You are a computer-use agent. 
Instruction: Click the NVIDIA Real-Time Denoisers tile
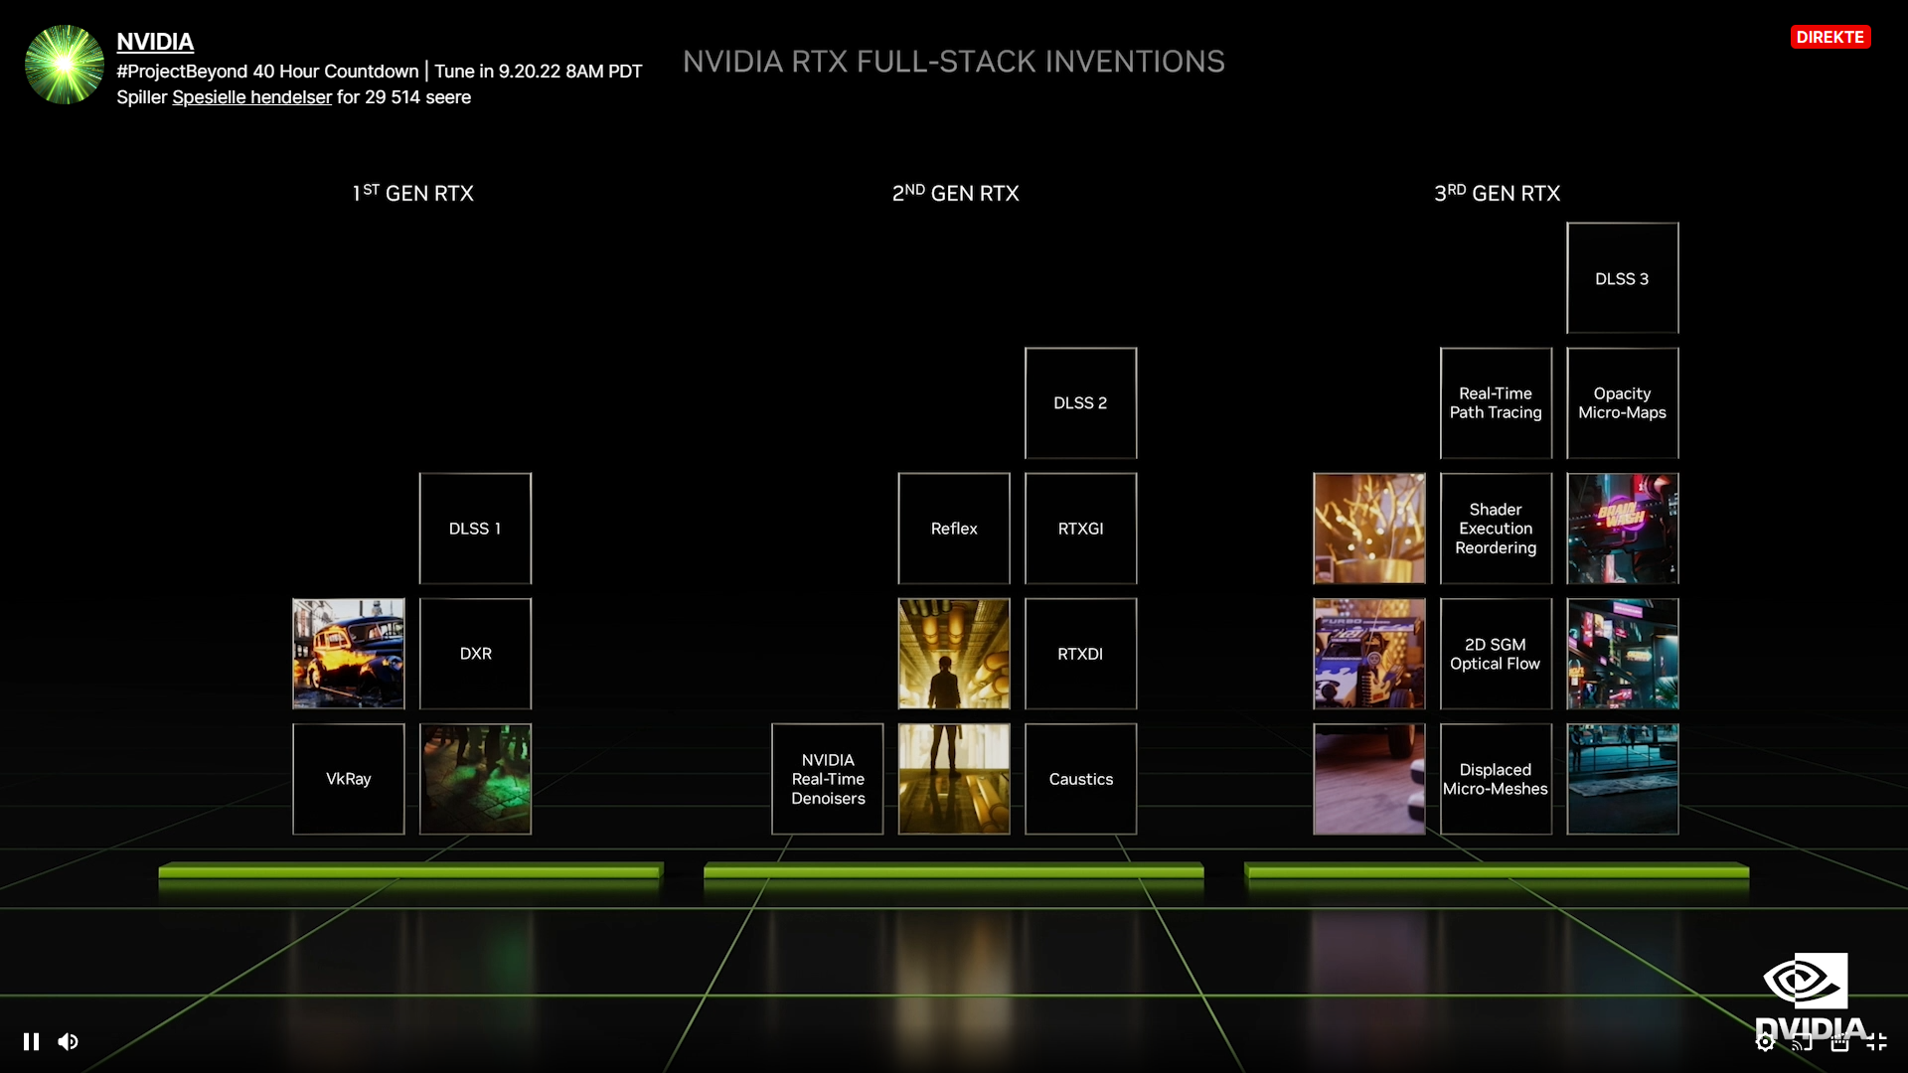tap(828, 779)
